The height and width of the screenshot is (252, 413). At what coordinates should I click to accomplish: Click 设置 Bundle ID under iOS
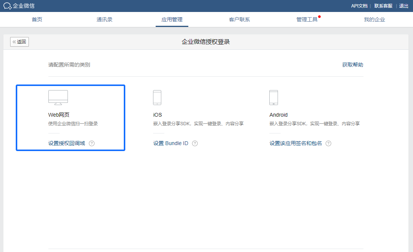point(171,143)
